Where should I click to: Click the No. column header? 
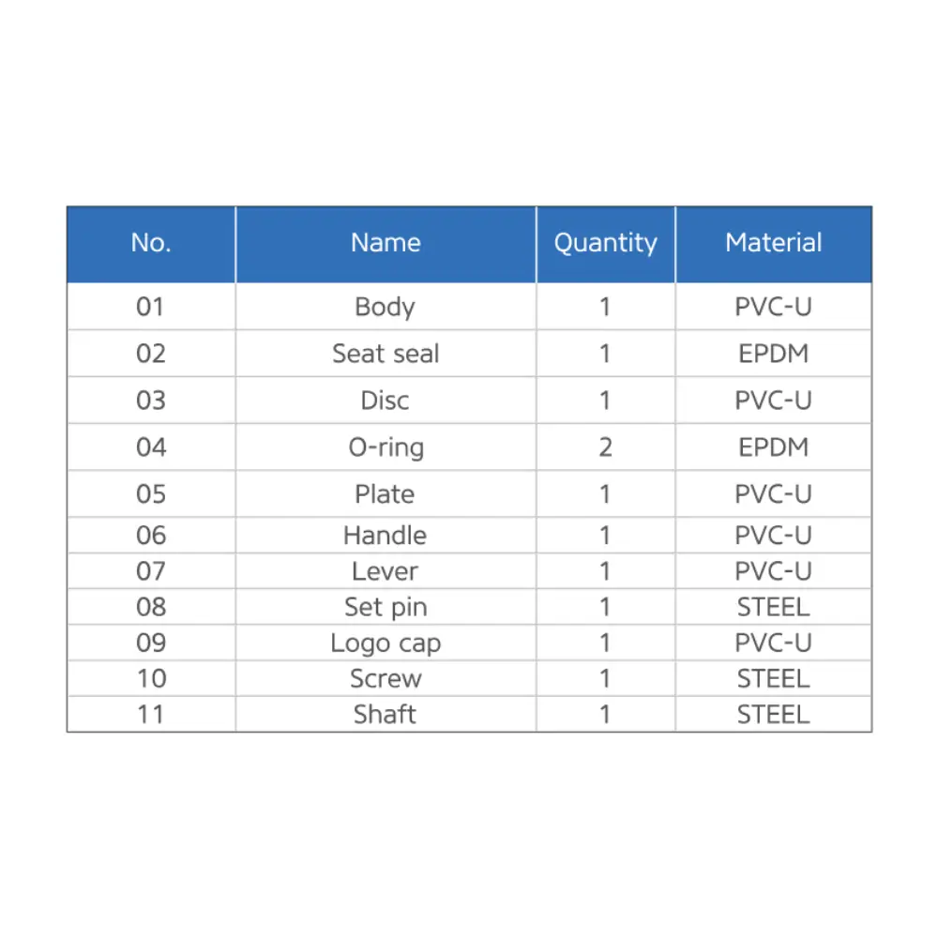151,244
